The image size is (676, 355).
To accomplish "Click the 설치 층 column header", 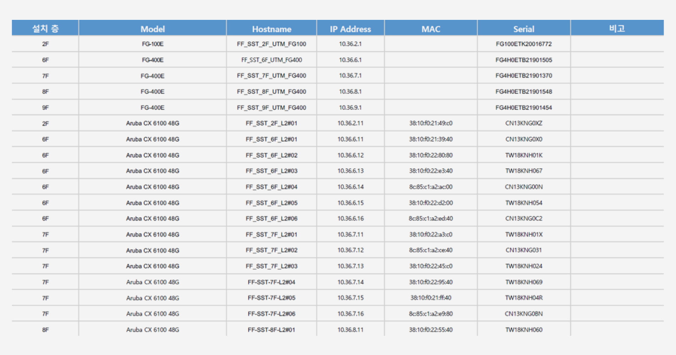I will [45, 28].
